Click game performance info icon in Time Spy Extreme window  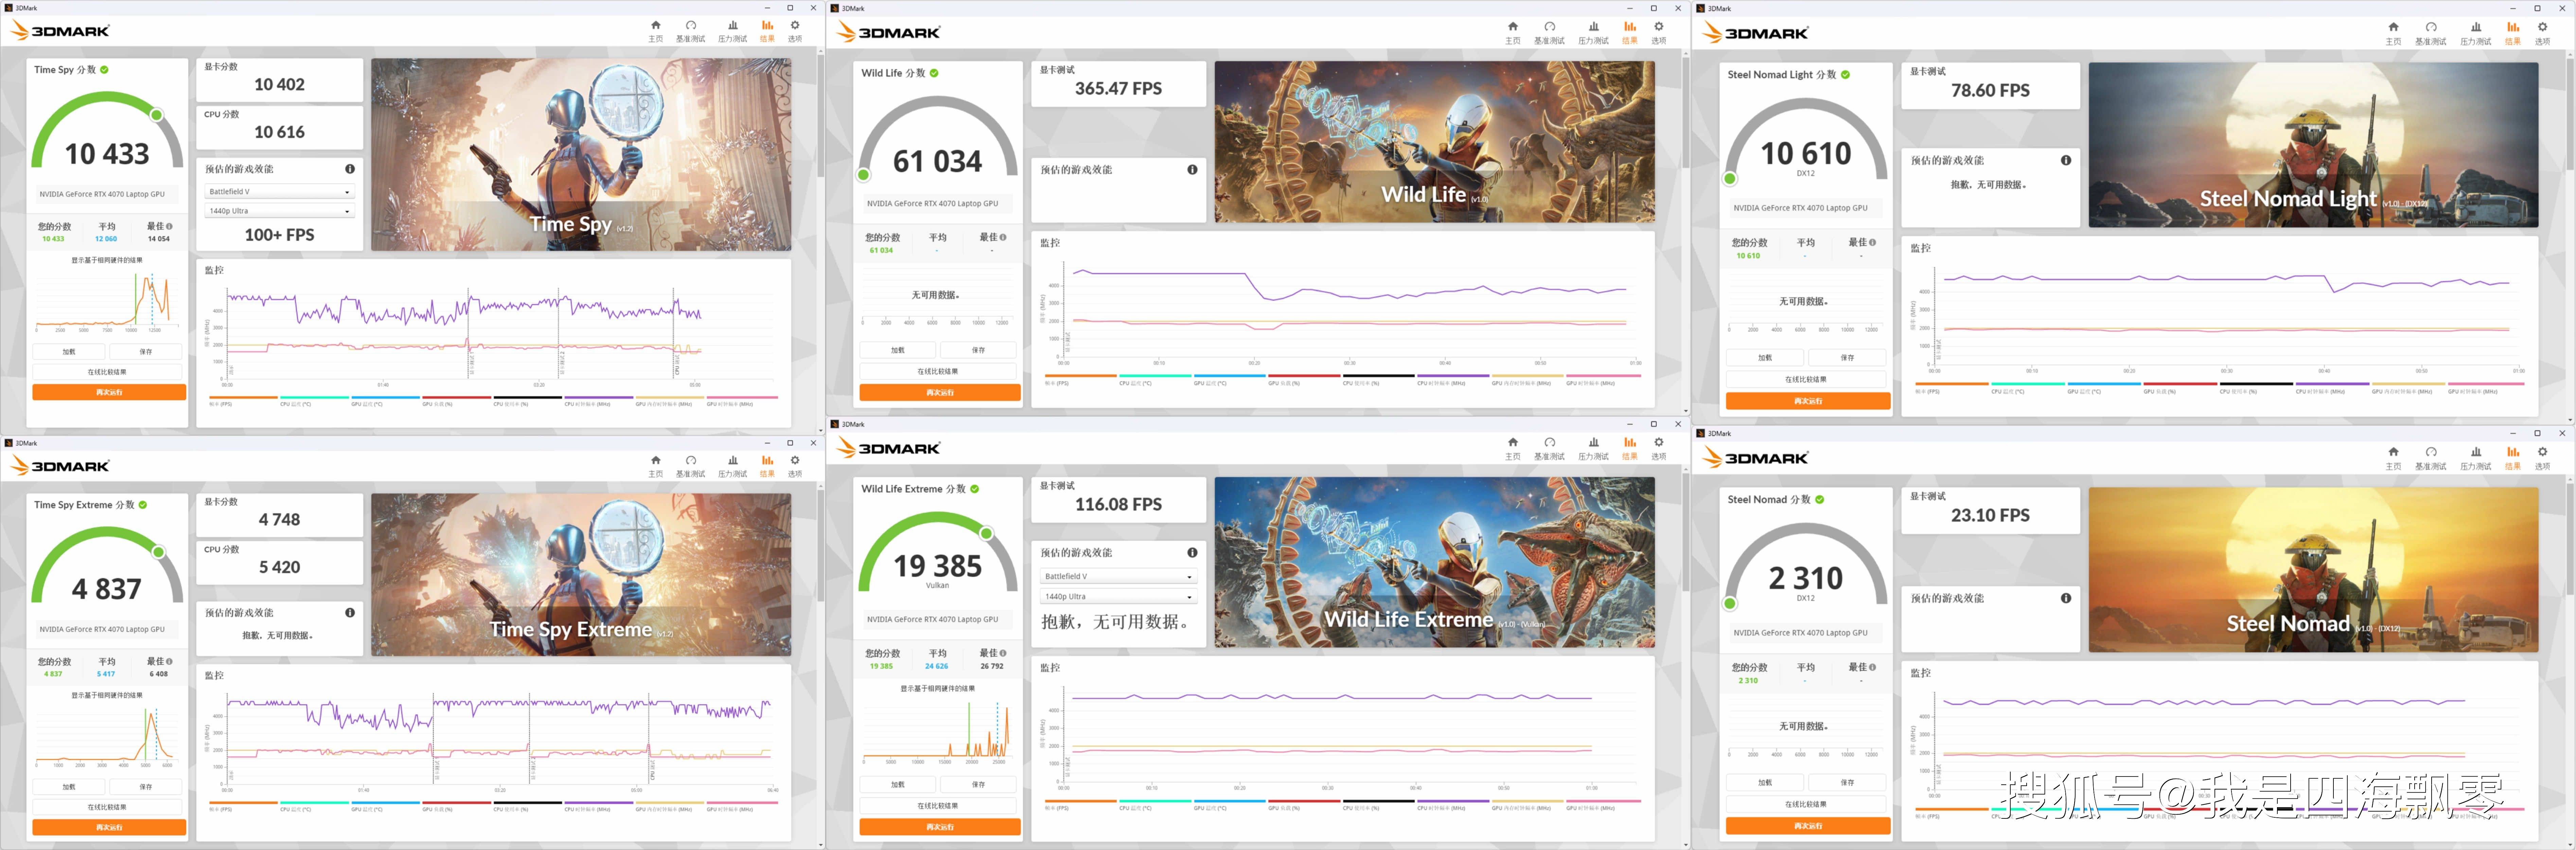coord(350,613)
